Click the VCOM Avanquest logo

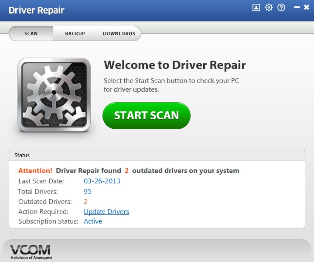pyautogui.click(x=31, y=252)
